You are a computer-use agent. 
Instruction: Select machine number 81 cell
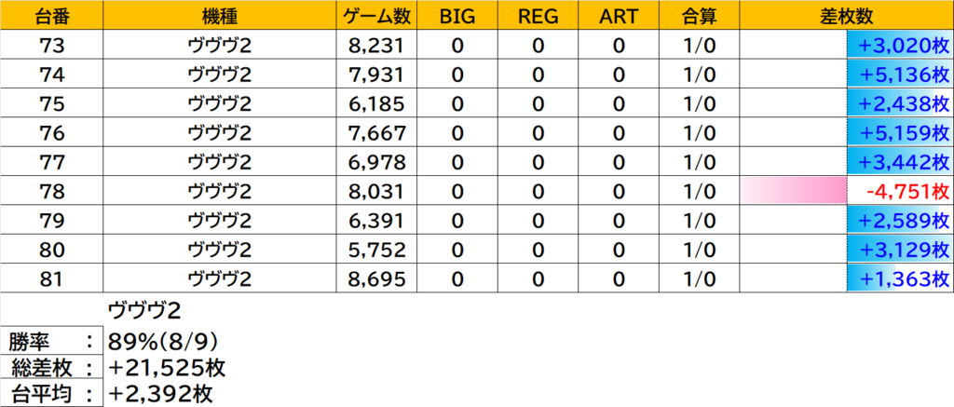coord(51,278)
